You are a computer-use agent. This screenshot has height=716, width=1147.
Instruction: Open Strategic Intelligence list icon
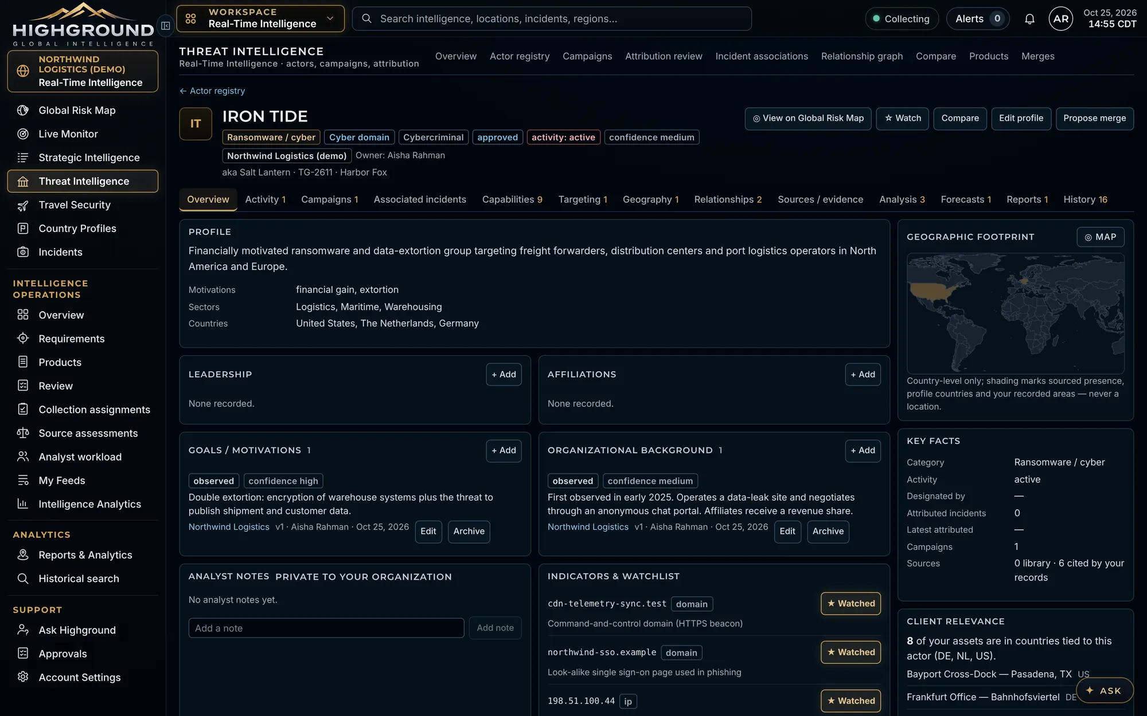tap(23, 158)
